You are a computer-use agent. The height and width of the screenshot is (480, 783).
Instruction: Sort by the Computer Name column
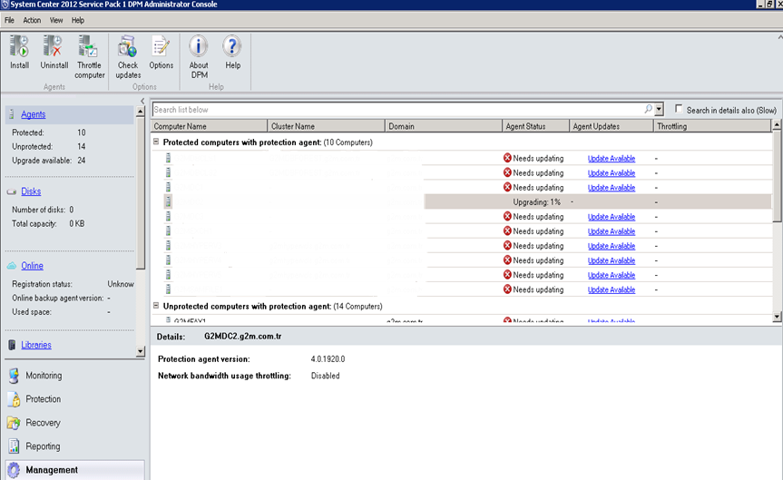tap(210, 126)
